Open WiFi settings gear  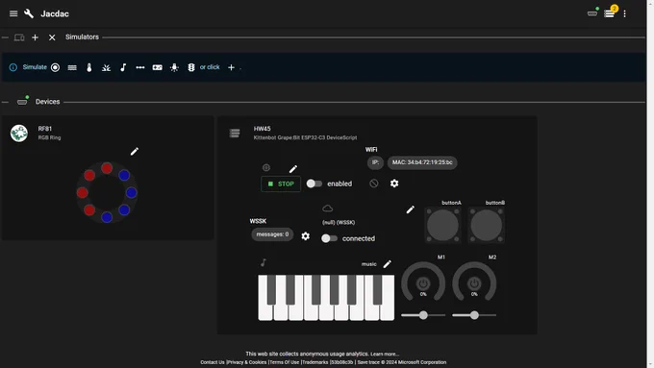(x=394, y=184)
